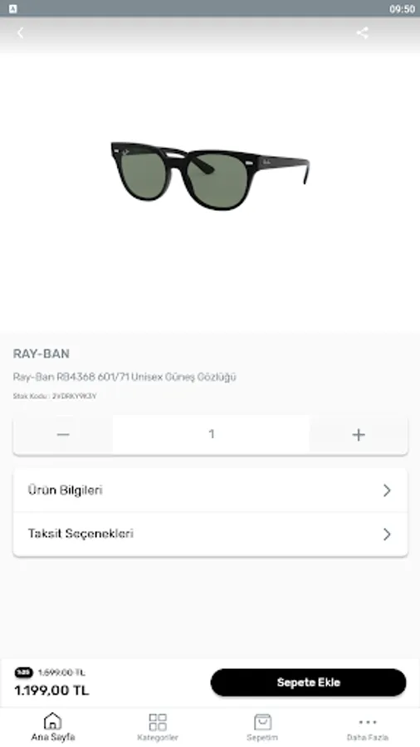The width and height of the screenshot is (420, 747).
Task: Open Taksit Seçenekleri installment options
Action: pyautogui.click(x=211, y=534)
